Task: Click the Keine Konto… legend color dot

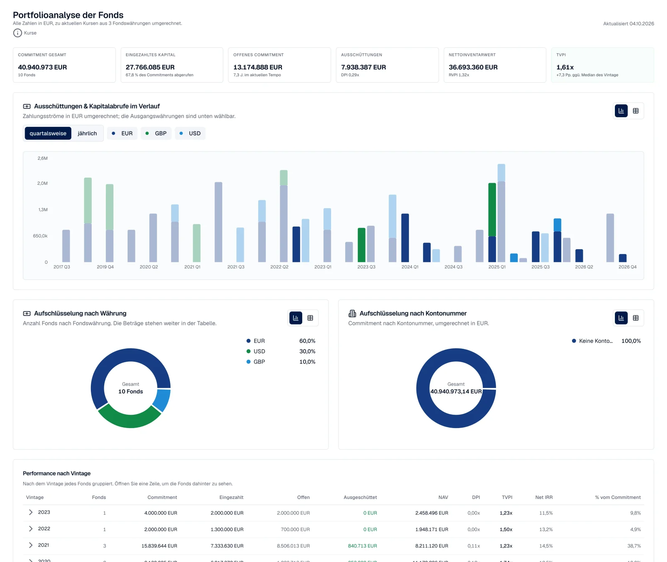Action: [574, 341]
